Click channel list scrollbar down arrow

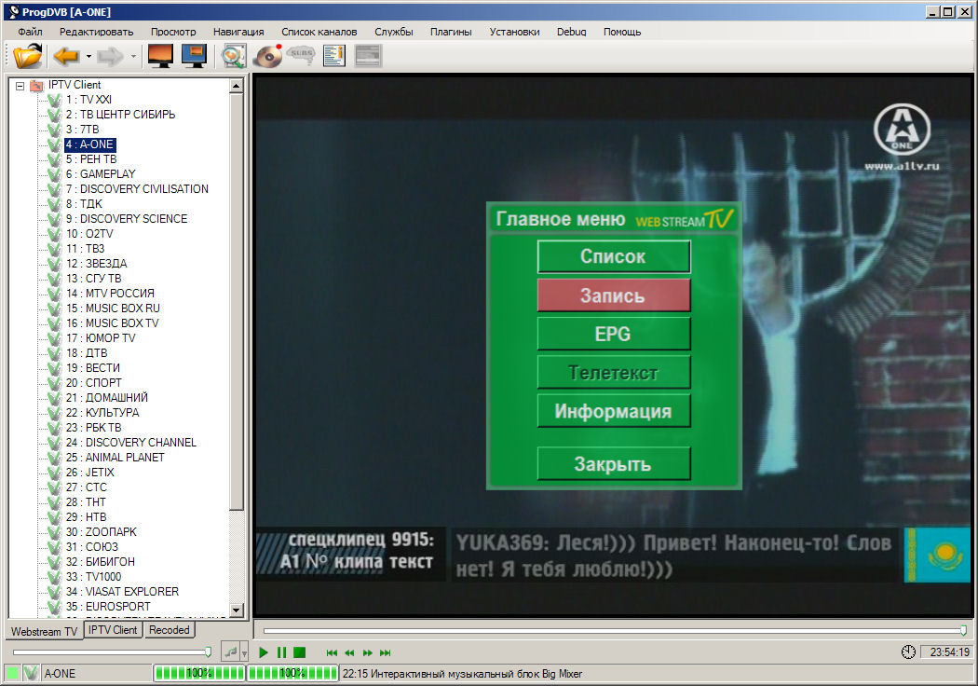[x=237, y=610]
